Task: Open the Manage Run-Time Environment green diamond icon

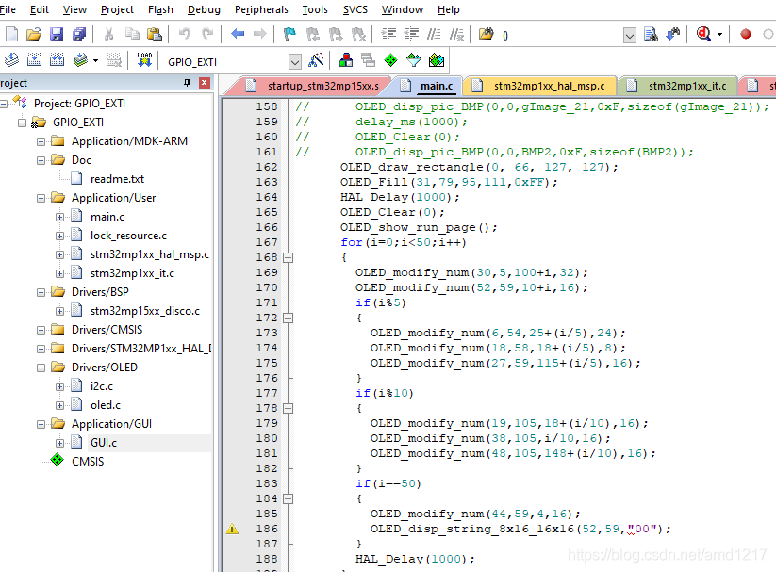Action: tap(391, 60)
